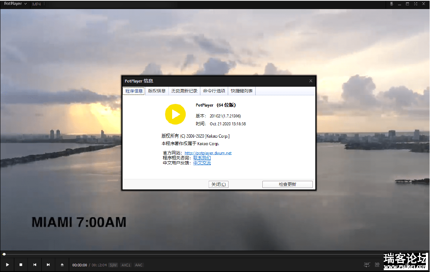Click the Stop playback button
The image size is (430, 272).
pos(21,265)
